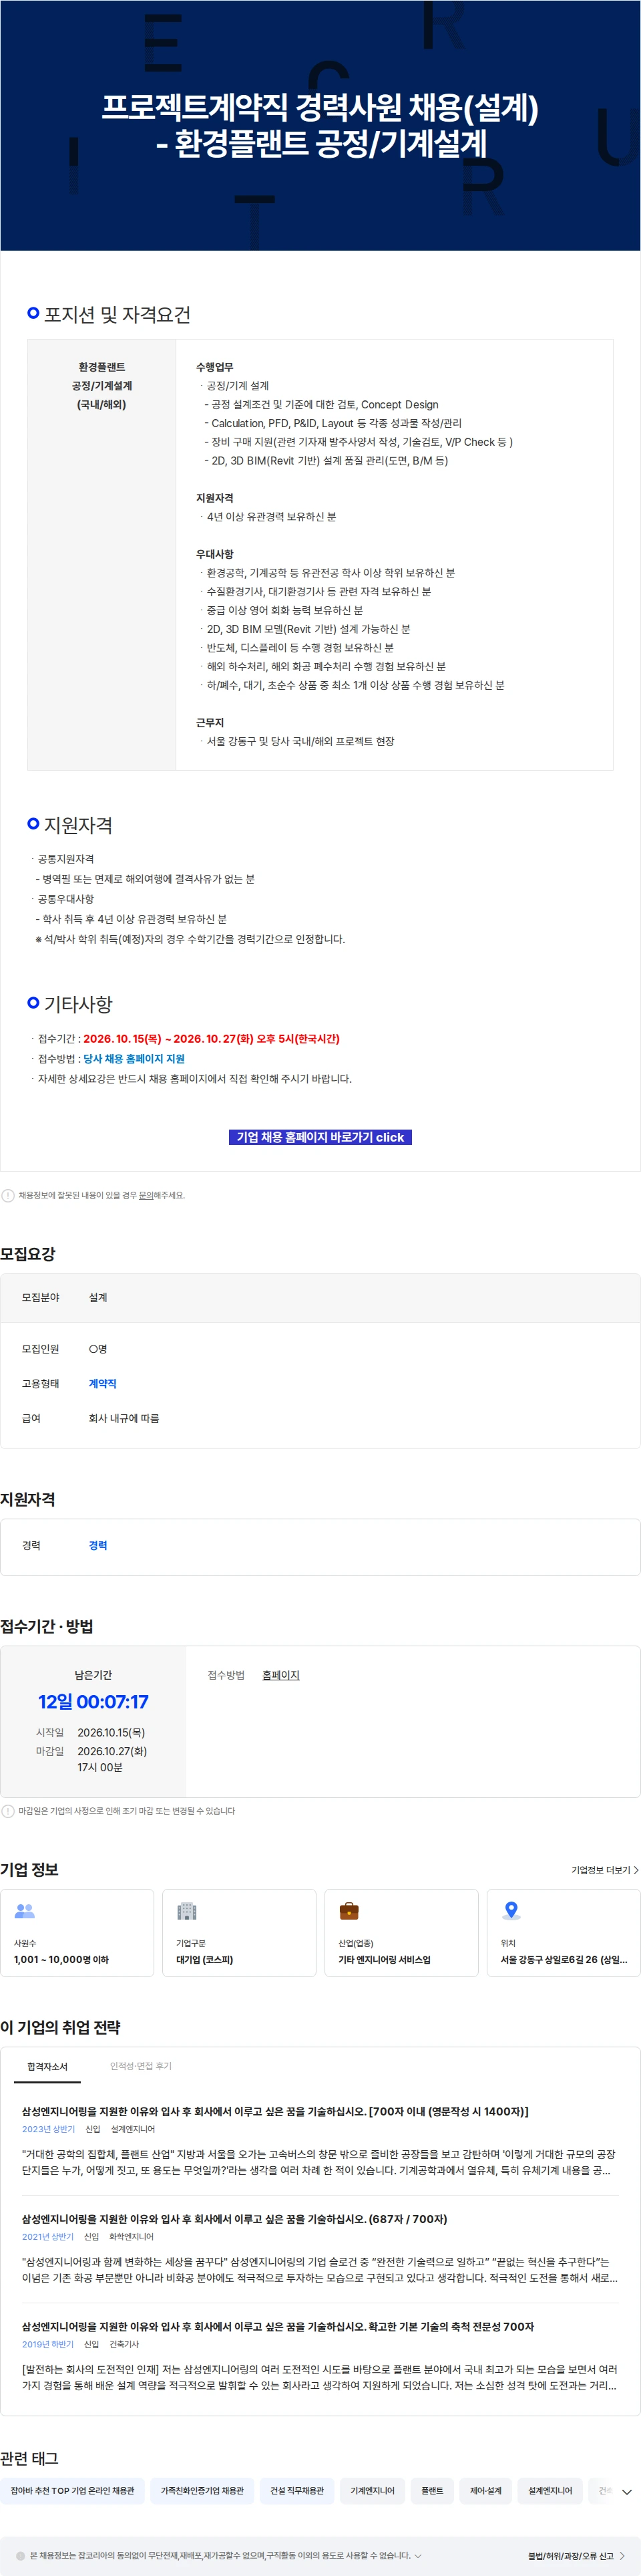Viewport: 641px width, 2576px height.
Task: Click the 기계엔지니어 tag
Action: pos(373,2490)
